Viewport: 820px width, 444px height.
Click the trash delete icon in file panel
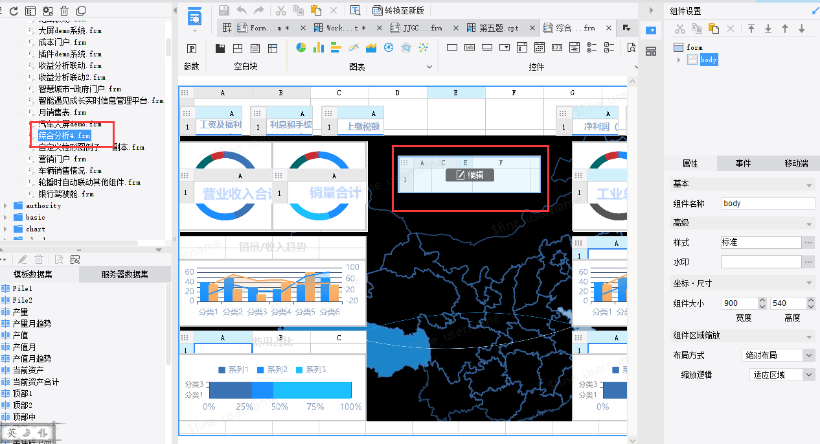click(x=64, y=11)
